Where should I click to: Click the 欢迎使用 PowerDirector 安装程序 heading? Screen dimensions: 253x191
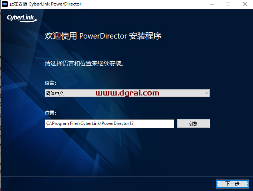coord(103,36)
